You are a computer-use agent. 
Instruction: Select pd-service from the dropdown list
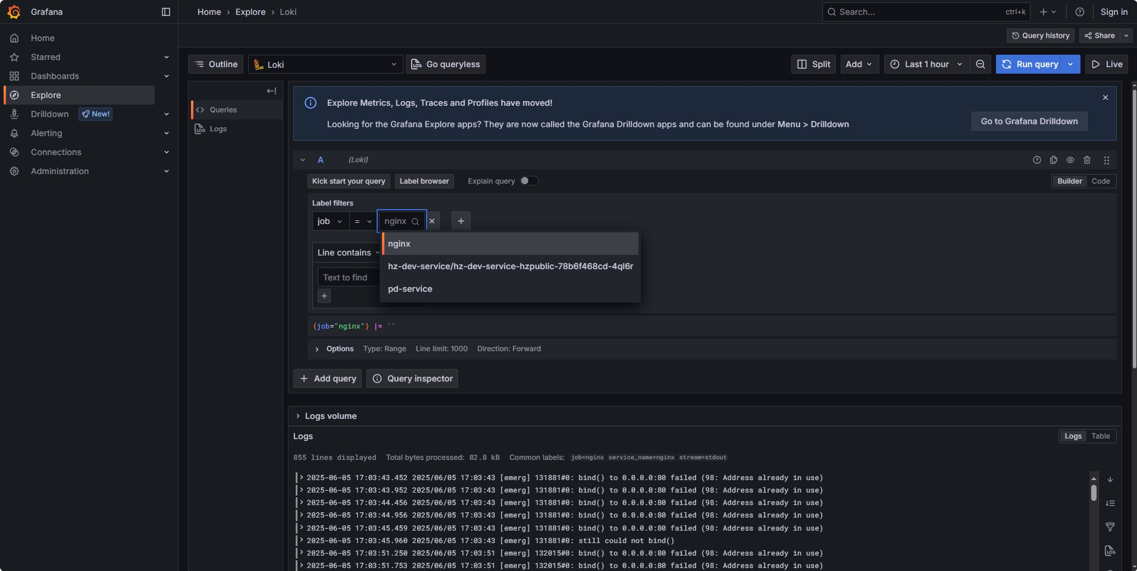coord(410,289)
